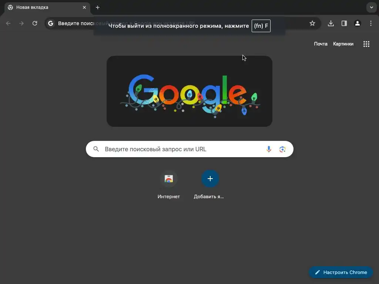Image resolution: width=379 pixels, height=284 pixels.
Task: Close the Новая вкладка tab
Action: (84, 7)
